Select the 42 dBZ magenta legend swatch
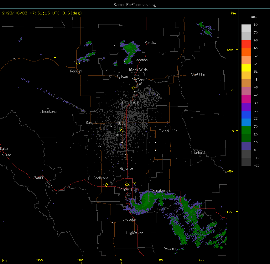The image size is (270, 264). [x=246, y=99]
